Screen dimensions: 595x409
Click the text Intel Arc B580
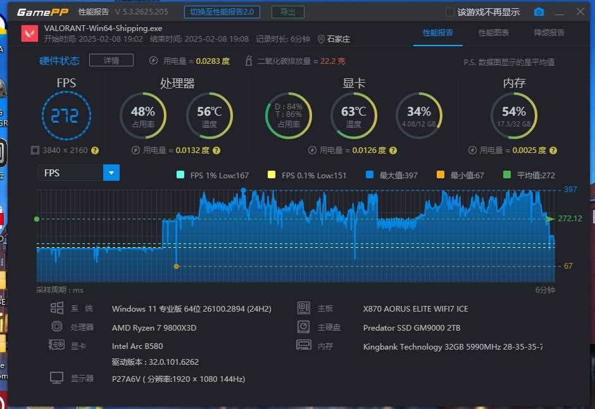tap(137, 346)
